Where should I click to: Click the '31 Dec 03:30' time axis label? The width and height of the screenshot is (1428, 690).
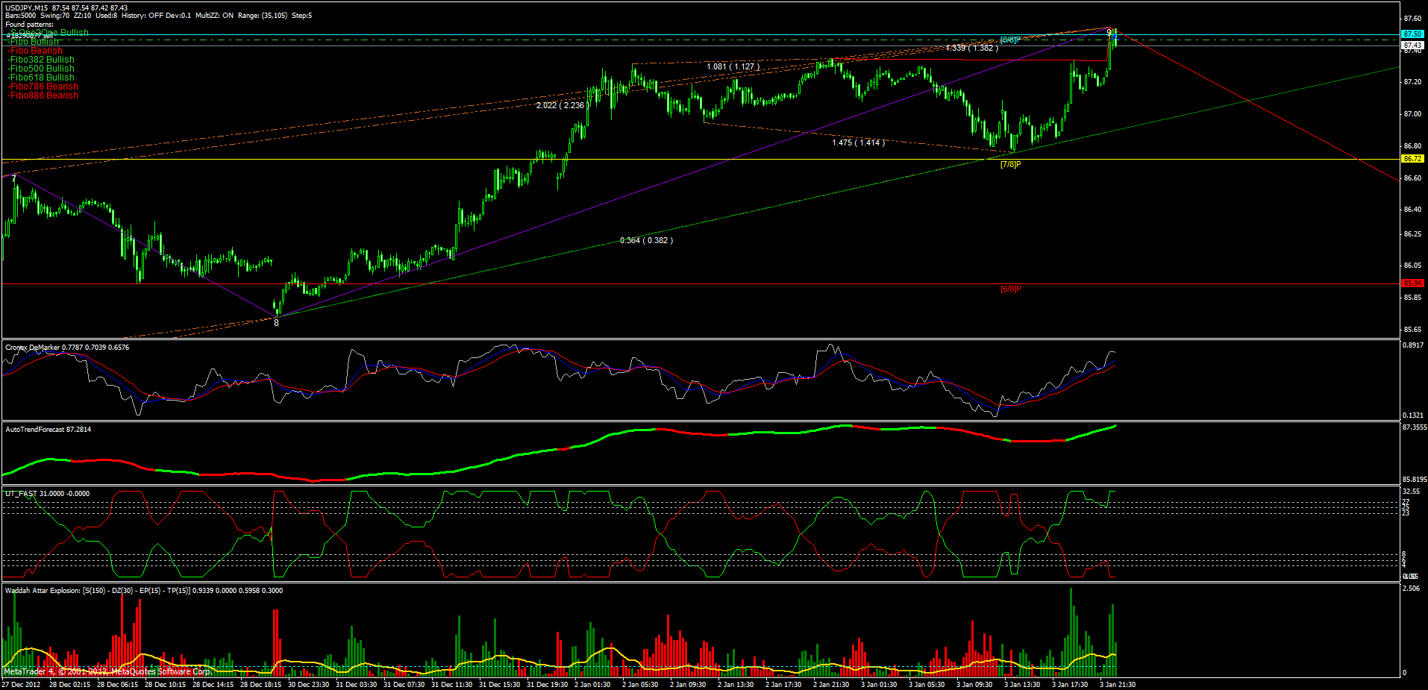pos(357,685)
